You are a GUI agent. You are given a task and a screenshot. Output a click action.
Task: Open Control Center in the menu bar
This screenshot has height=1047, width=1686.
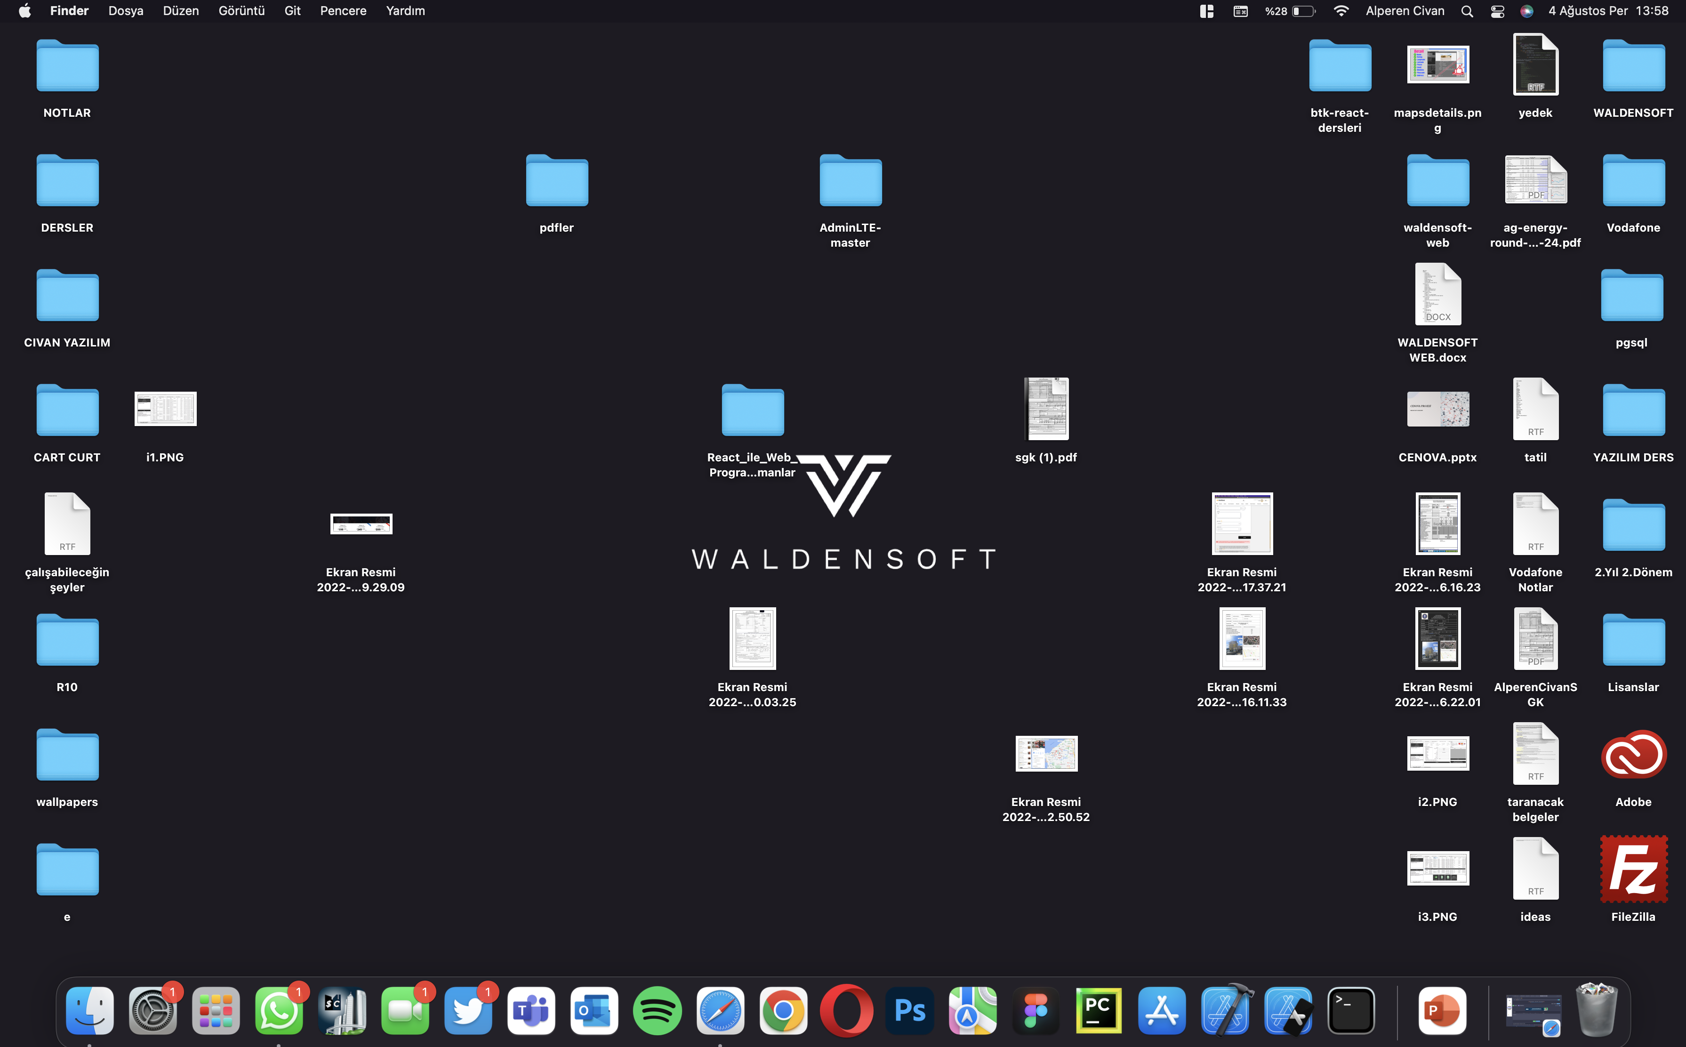pyautogui.click(x=1497, y=11)
